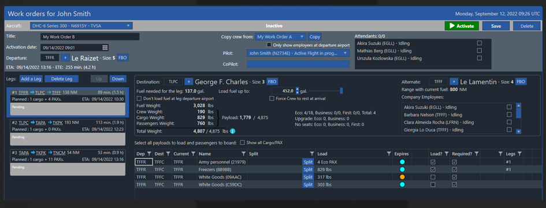Image resolution: width=546 pixels, height=208 pixels.
Task: Click the Alternate ICAO field TFFF
Action: (x=439, y=81)
